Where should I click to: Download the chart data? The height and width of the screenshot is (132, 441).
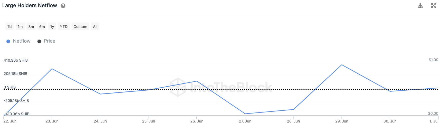(420, 6)
